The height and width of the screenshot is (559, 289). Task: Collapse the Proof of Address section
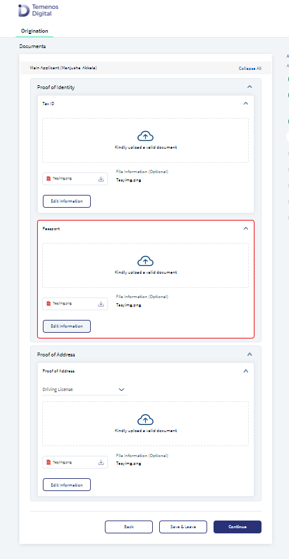249,355
